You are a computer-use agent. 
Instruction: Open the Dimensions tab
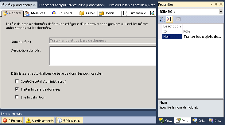pos(134,13)
